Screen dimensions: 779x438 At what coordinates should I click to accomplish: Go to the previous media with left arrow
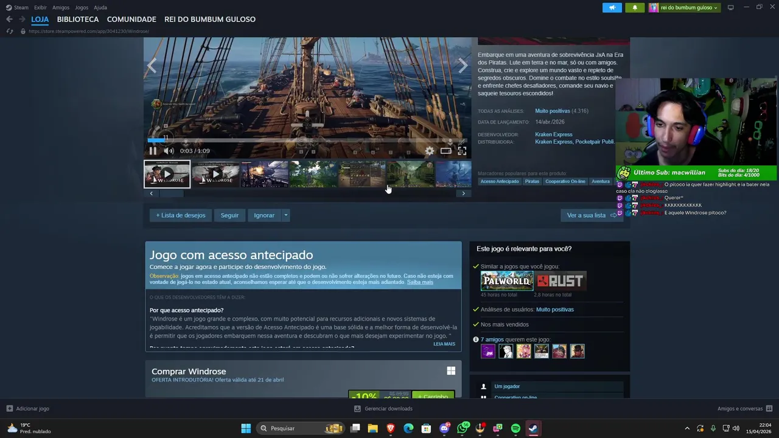[152, 66]
